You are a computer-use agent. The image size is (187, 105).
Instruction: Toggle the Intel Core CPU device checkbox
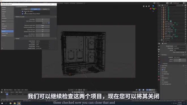[x=23, y=14]
